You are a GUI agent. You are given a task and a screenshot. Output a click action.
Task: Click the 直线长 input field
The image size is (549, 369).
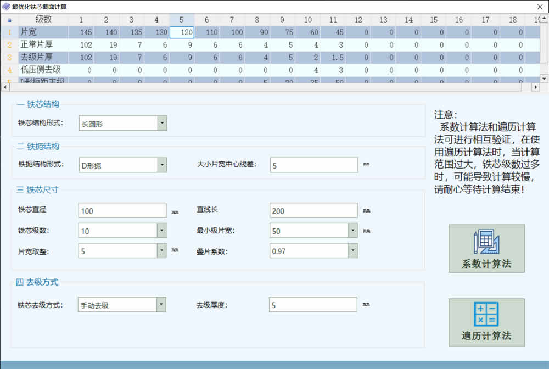pyautogui.click(x=313, y=211)
